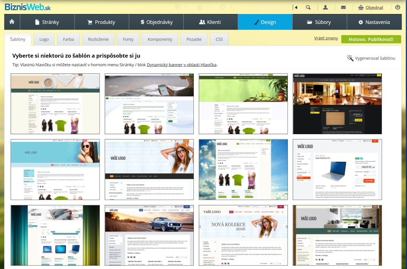Screen dimensions: 407x269
Task: Click the BiznisWeb.sk logo
Action: coord(27,7)
